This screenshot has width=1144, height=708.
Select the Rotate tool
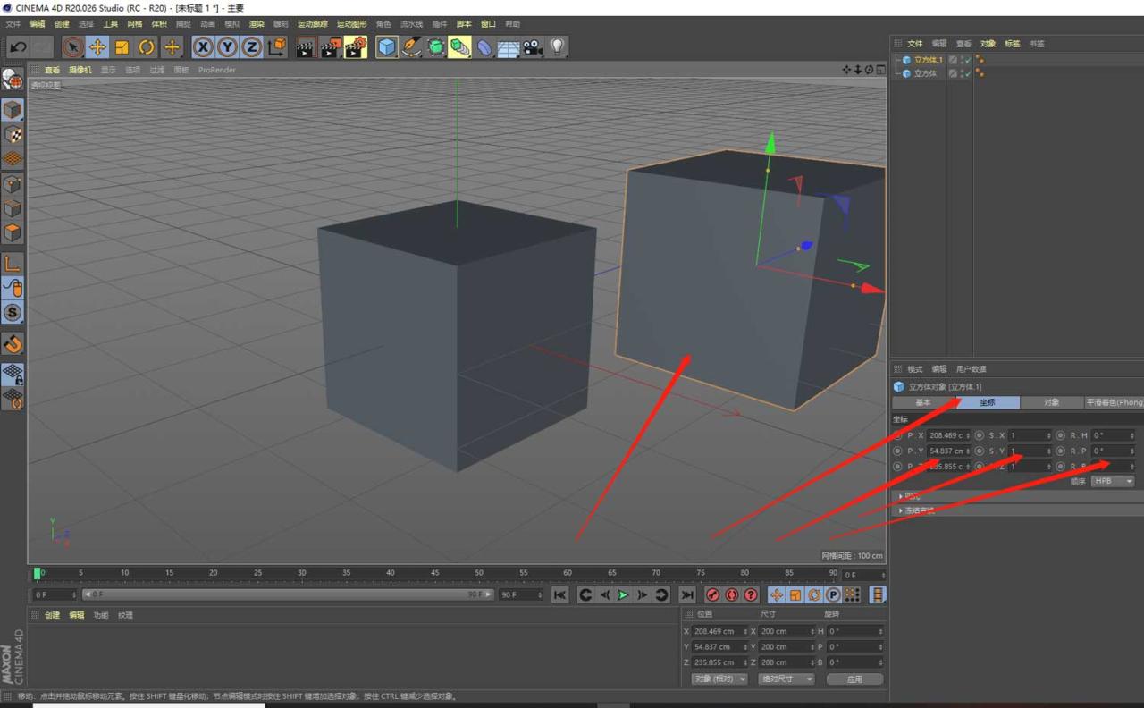pyautogui.click(x=145, y=47)
